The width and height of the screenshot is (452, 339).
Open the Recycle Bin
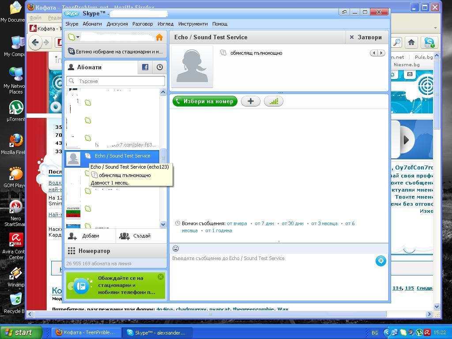(x=16, y=303)
